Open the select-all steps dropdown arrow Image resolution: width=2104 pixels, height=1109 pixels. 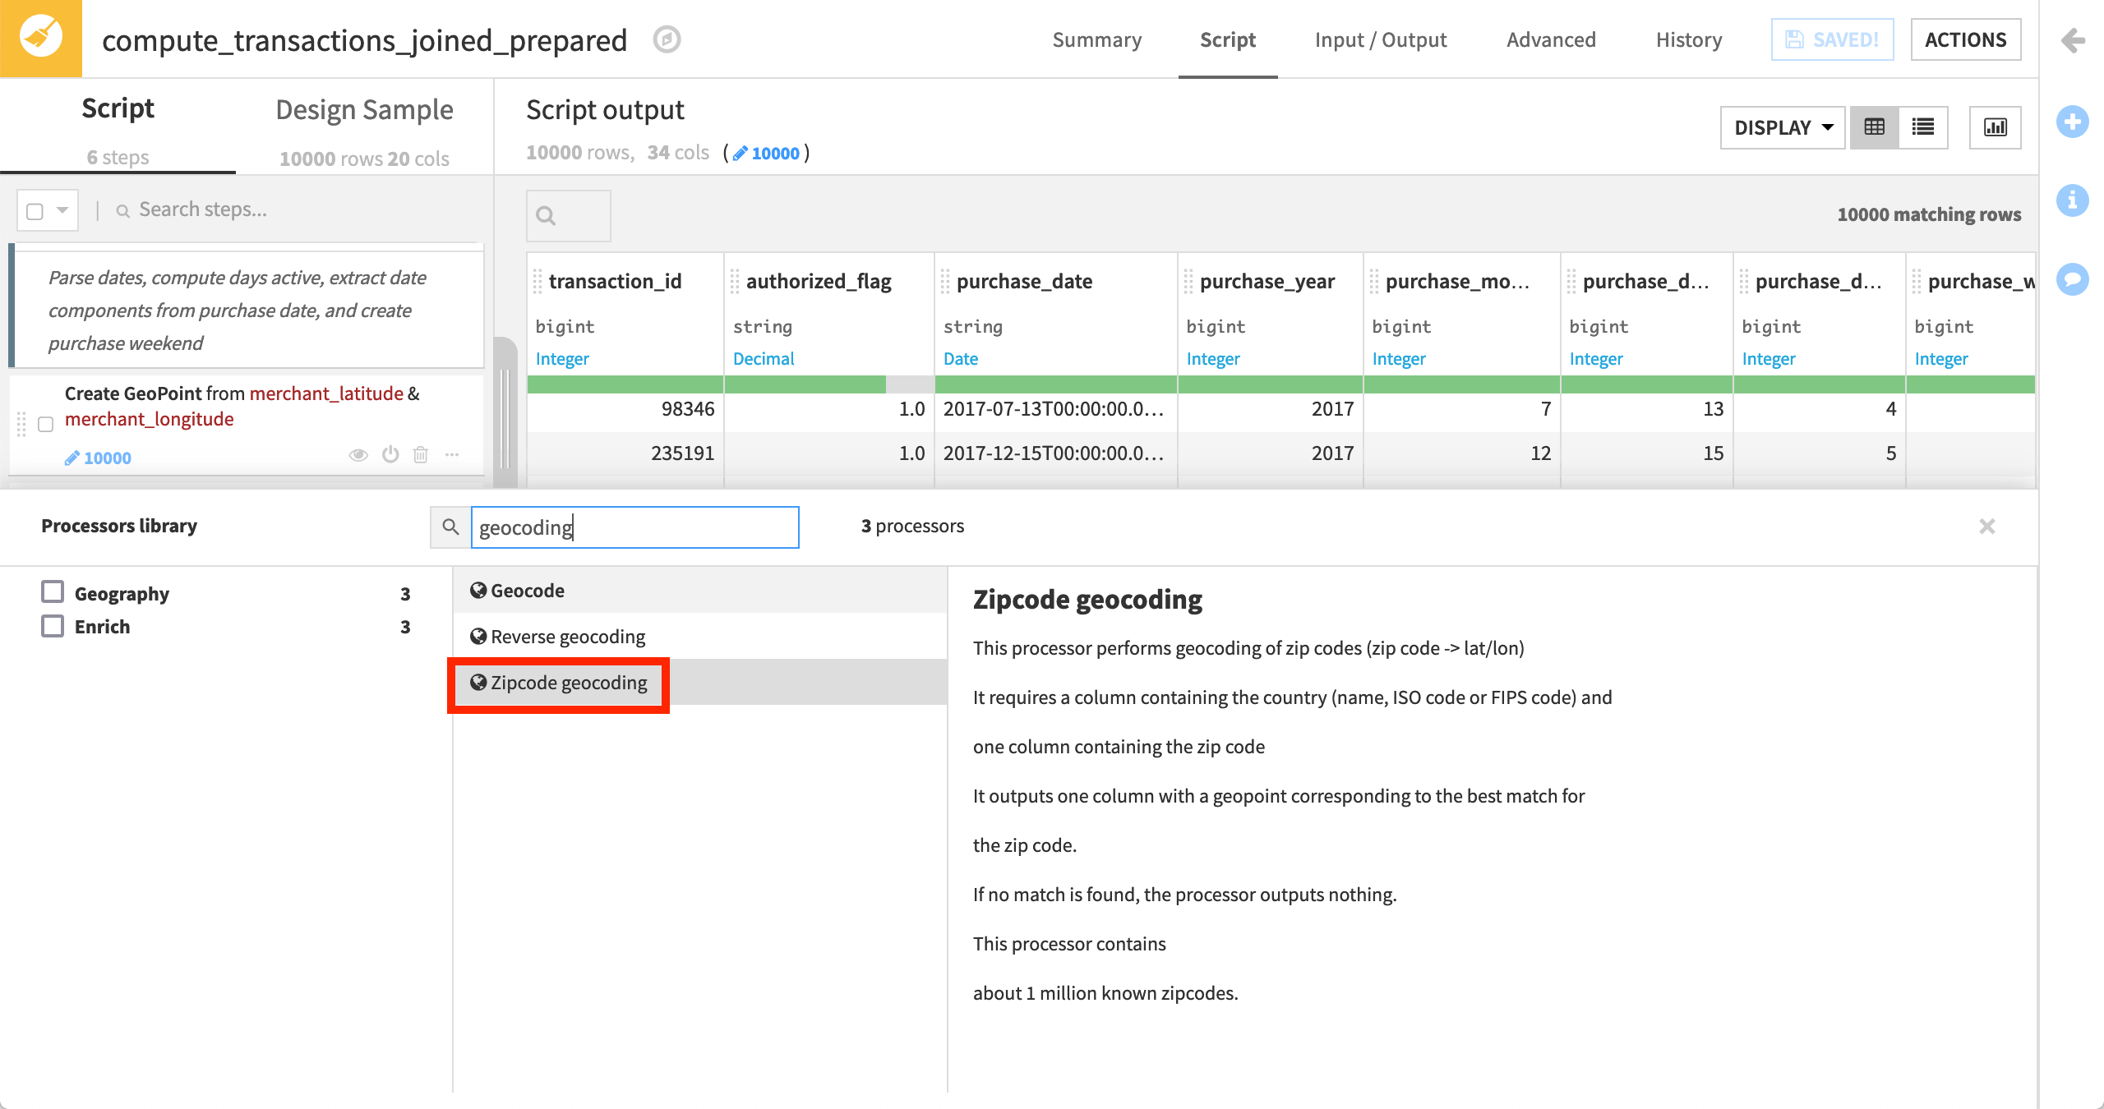tap(62, 210)
